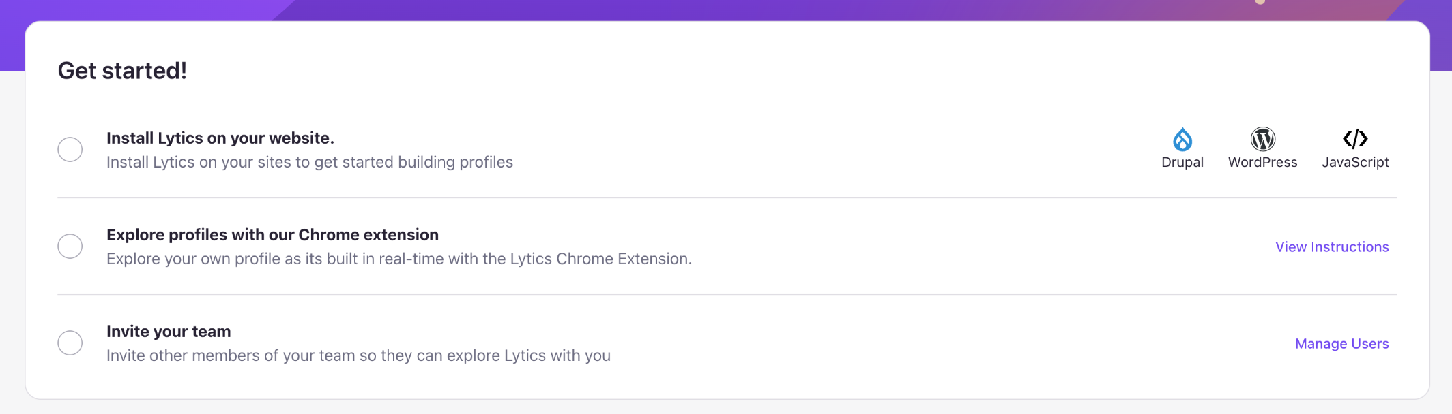Click the 'Invite your team' title
This screenshot has height=414, width=1452.
(x=169, y=332)
